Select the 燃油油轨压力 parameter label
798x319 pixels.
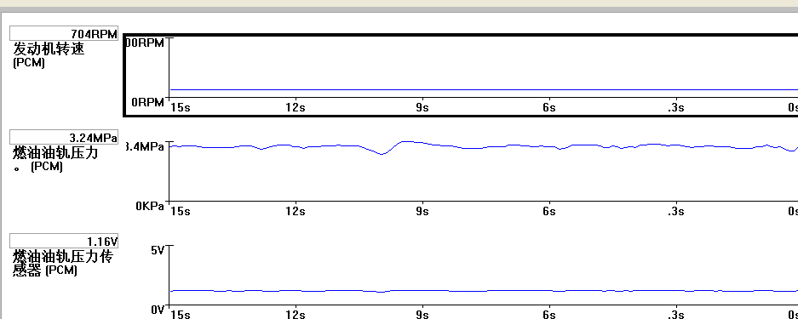[55, 152]
